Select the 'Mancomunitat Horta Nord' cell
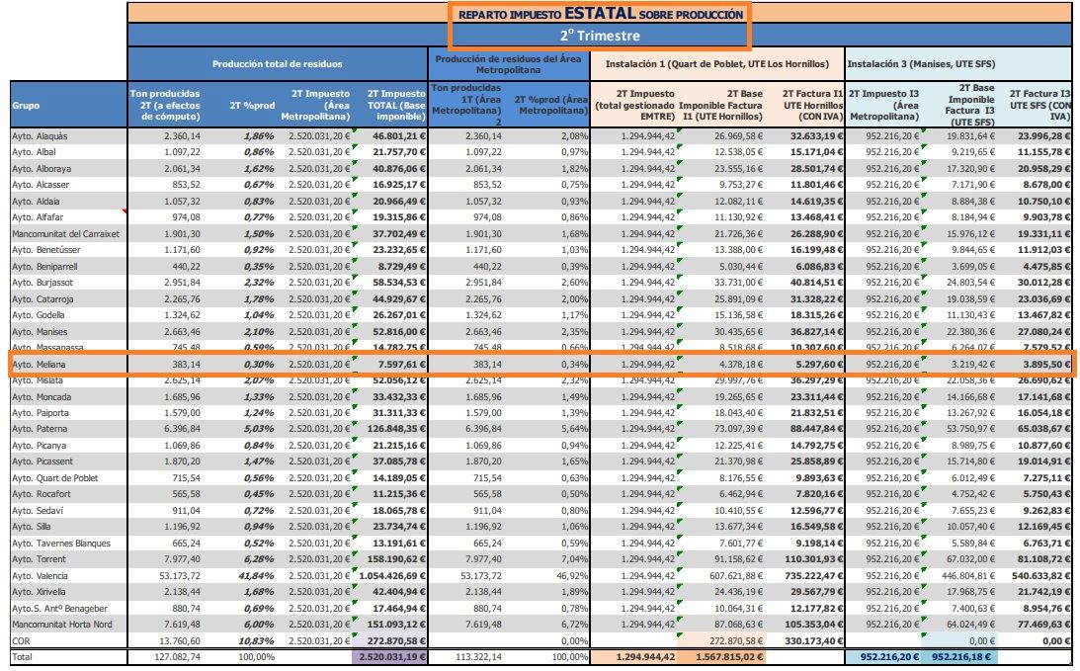1080x671 pixels. [x=67, y=624]
